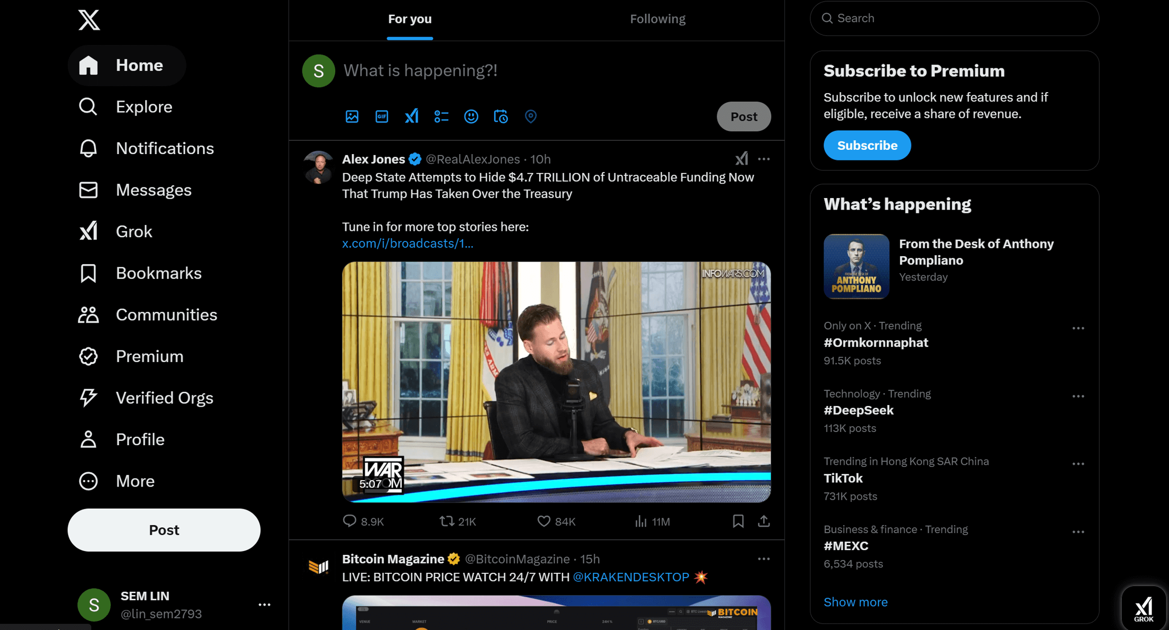Open the emoji picker
This screenshot has width=1169, height=630.
click(471, 116)
